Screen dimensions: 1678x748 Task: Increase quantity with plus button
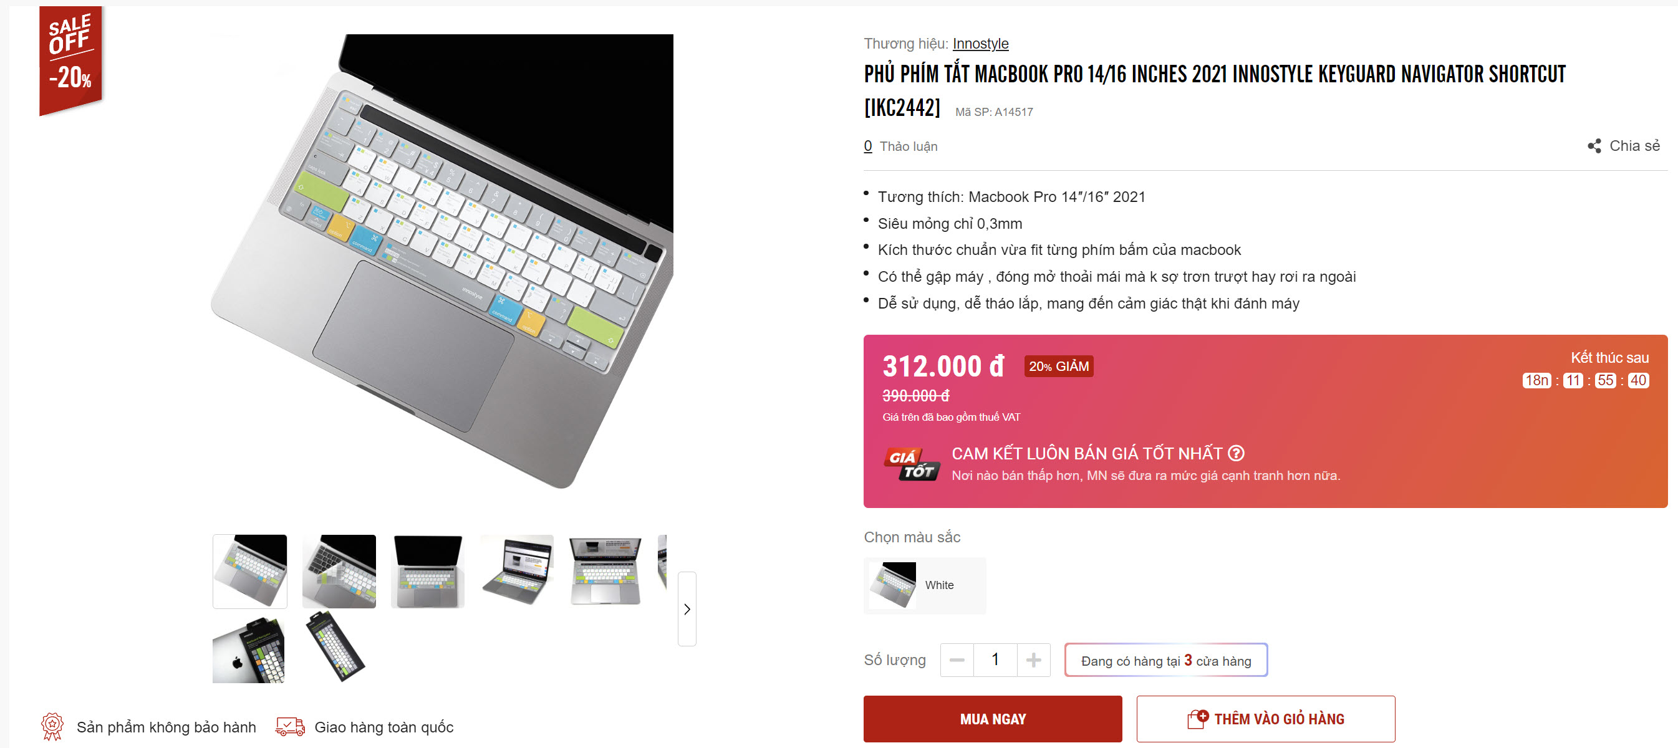point(1033,659)
